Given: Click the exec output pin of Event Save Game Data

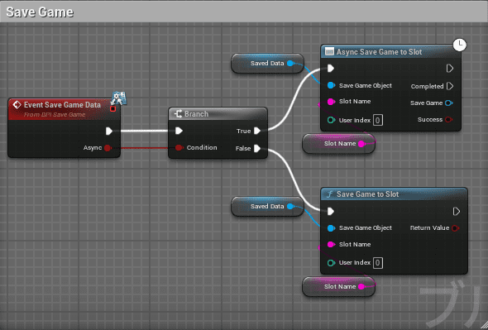Looking at the screenshot, I should pyautogui.click(x=109, y=131).
